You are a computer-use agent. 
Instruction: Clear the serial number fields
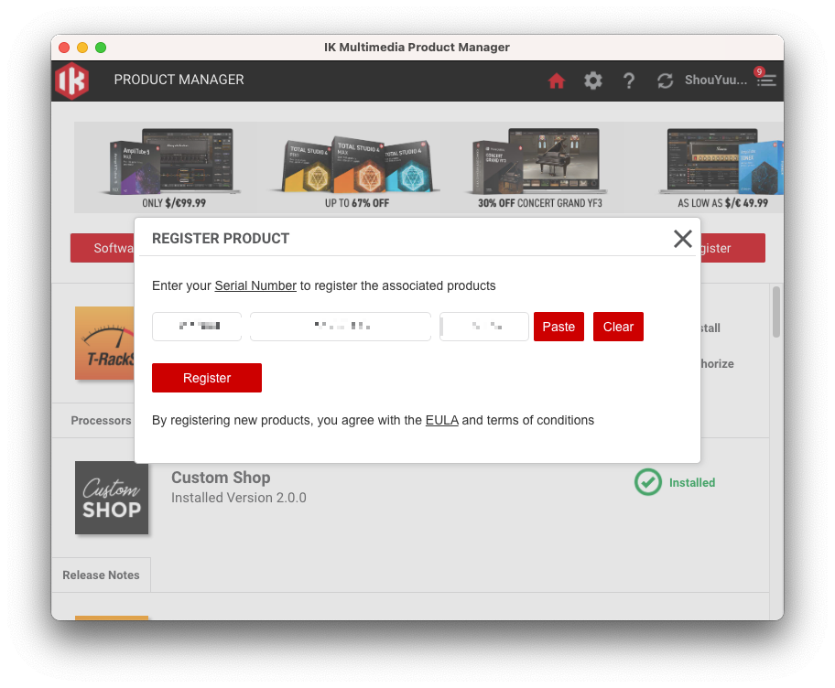click(x=618, y=327)
